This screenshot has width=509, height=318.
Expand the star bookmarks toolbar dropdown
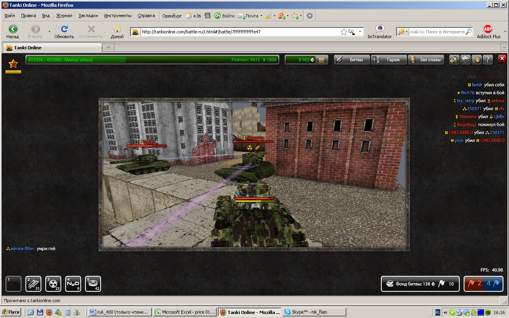coord(301,16)
